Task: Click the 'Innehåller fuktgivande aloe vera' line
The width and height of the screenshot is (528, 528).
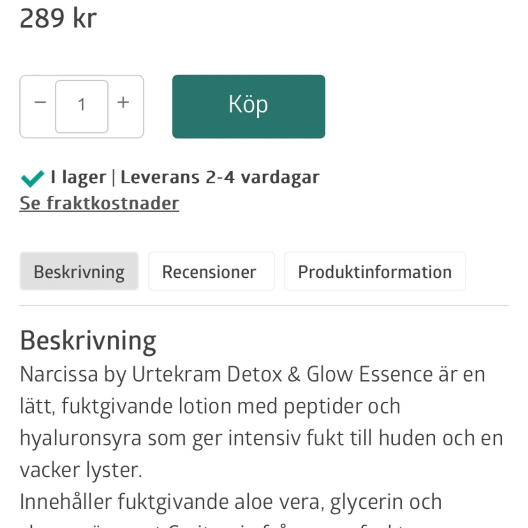Action: 230,502
